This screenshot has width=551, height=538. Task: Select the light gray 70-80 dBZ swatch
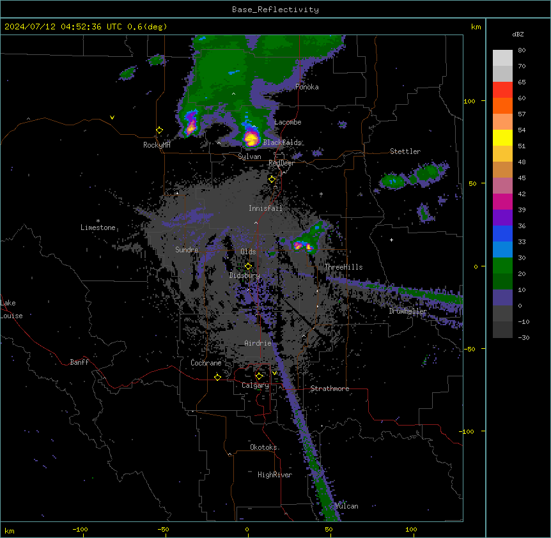coord(502,58)
